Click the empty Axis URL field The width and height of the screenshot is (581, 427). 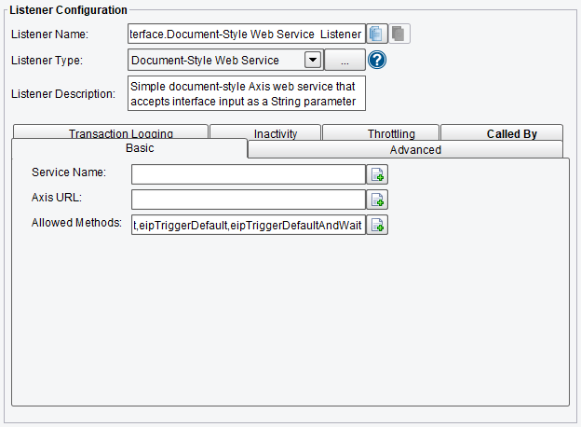[x=249, y=200]
